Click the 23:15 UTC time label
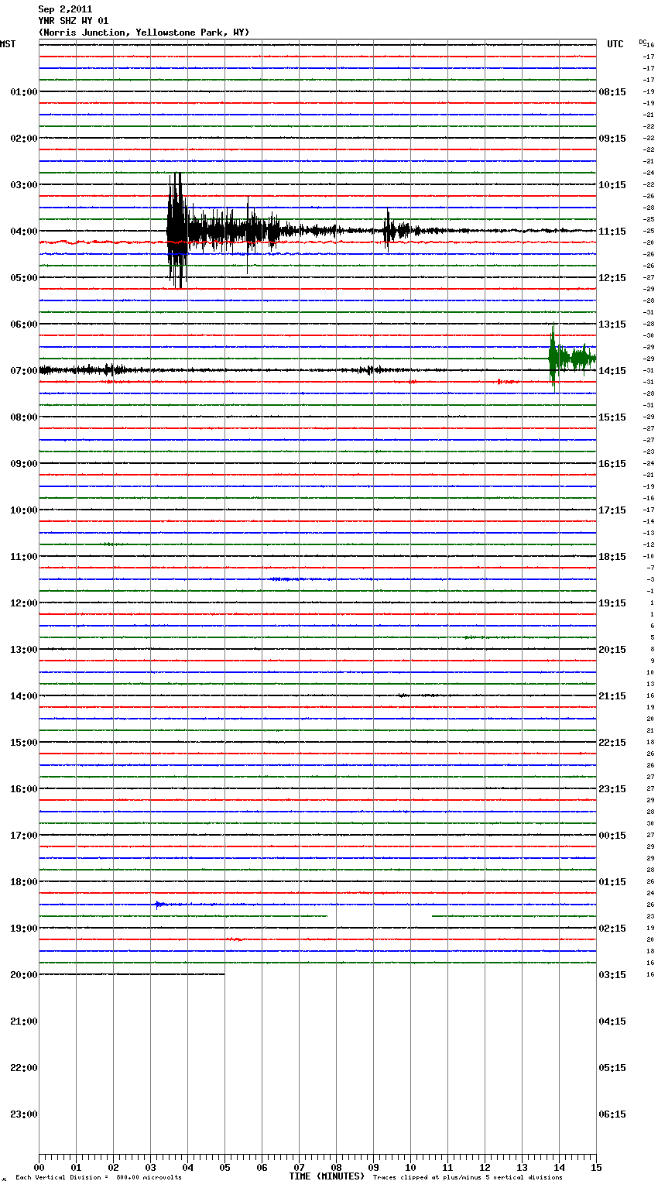Screen dimensions: 658x1188 click(612, 789)
